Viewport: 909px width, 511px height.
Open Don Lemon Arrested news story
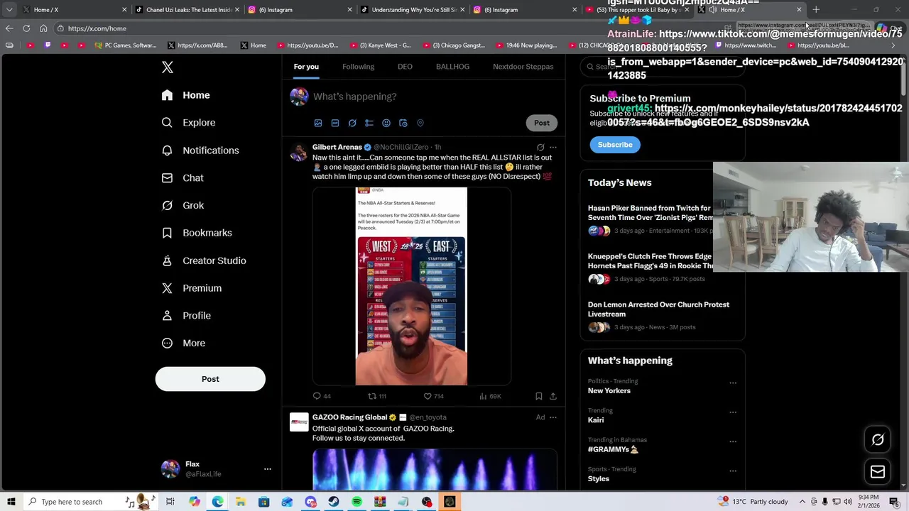click(658, 309)
